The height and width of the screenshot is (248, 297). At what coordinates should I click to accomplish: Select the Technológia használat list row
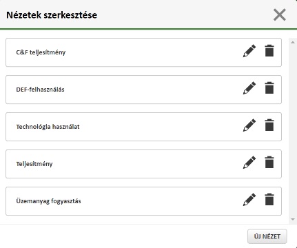[x=143, y=127]
